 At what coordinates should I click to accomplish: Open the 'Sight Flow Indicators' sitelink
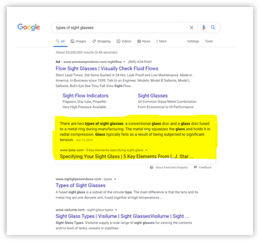point(85,96)
